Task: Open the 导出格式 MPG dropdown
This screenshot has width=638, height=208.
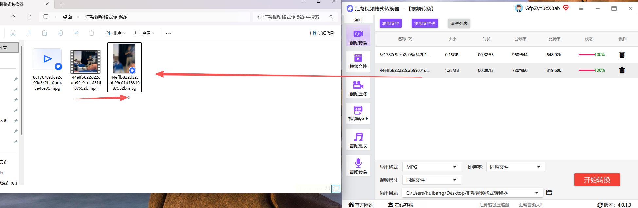Action: pyautogui.click(x=432, y=167)
